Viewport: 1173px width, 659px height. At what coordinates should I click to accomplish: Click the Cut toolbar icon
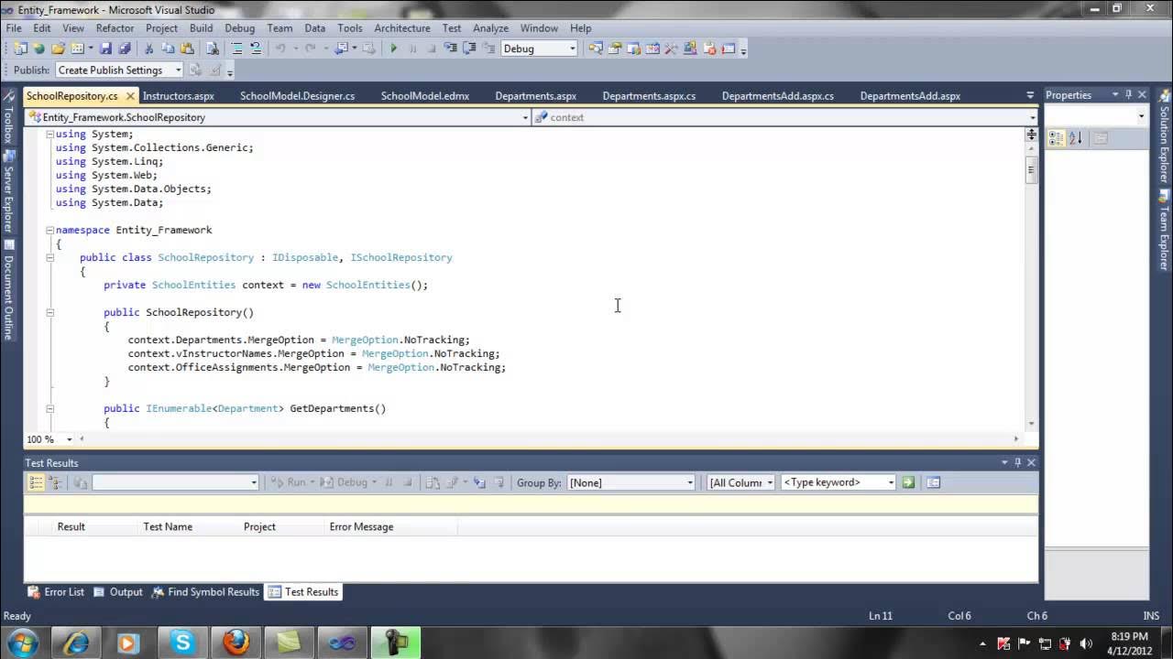coord(149,49)
